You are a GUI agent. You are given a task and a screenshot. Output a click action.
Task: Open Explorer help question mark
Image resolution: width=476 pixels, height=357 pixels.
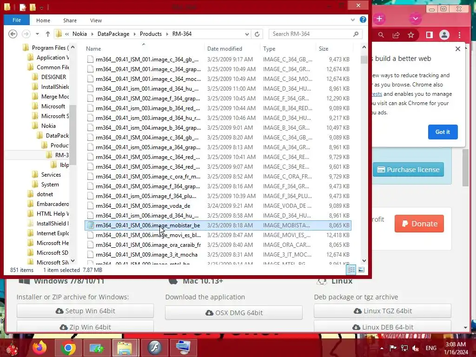pos(363,20)
